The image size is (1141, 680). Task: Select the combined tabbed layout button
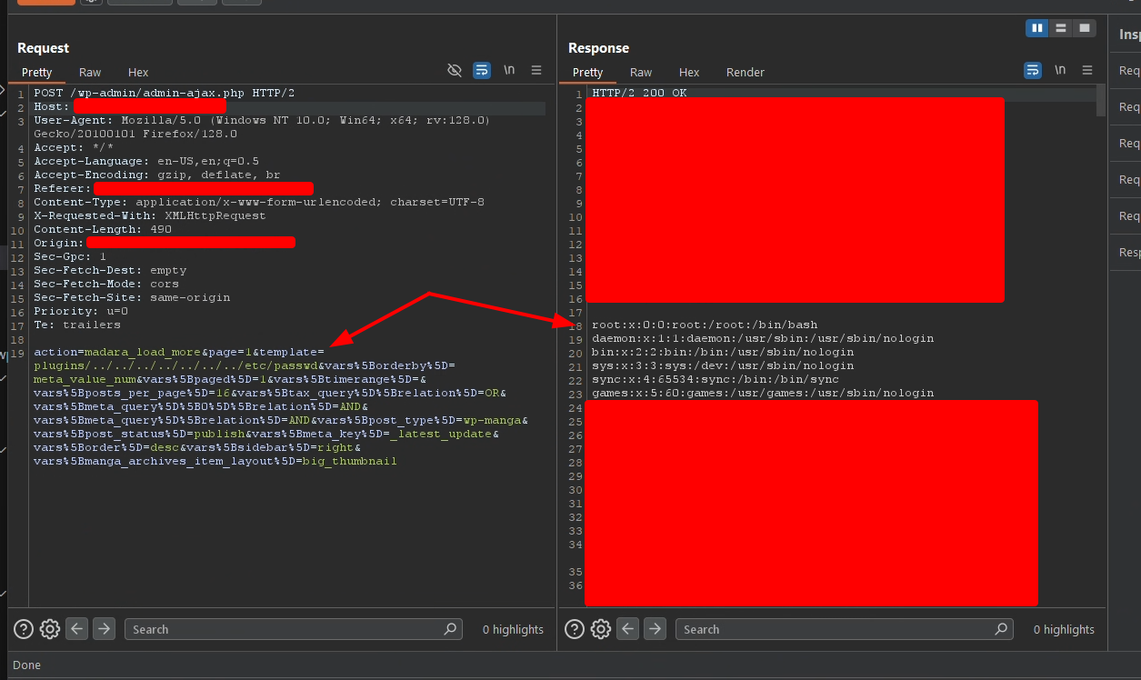point(1085,28)
